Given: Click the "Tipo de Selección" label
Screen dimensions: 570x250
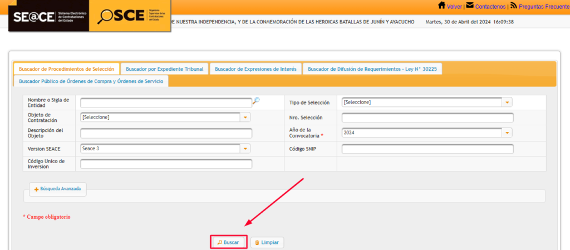Looking at the screenshot, I should click(x=309, y=103).
